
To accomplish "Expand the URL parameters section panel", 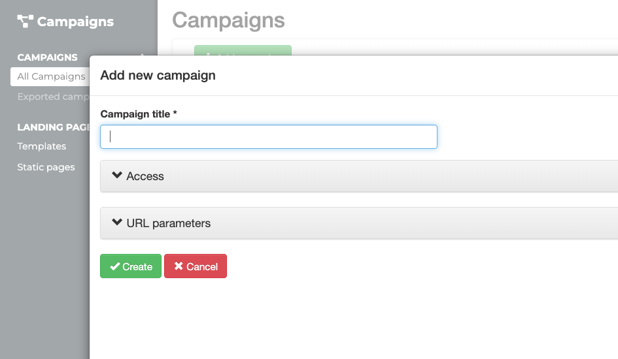I will click(x=359, y=223).
